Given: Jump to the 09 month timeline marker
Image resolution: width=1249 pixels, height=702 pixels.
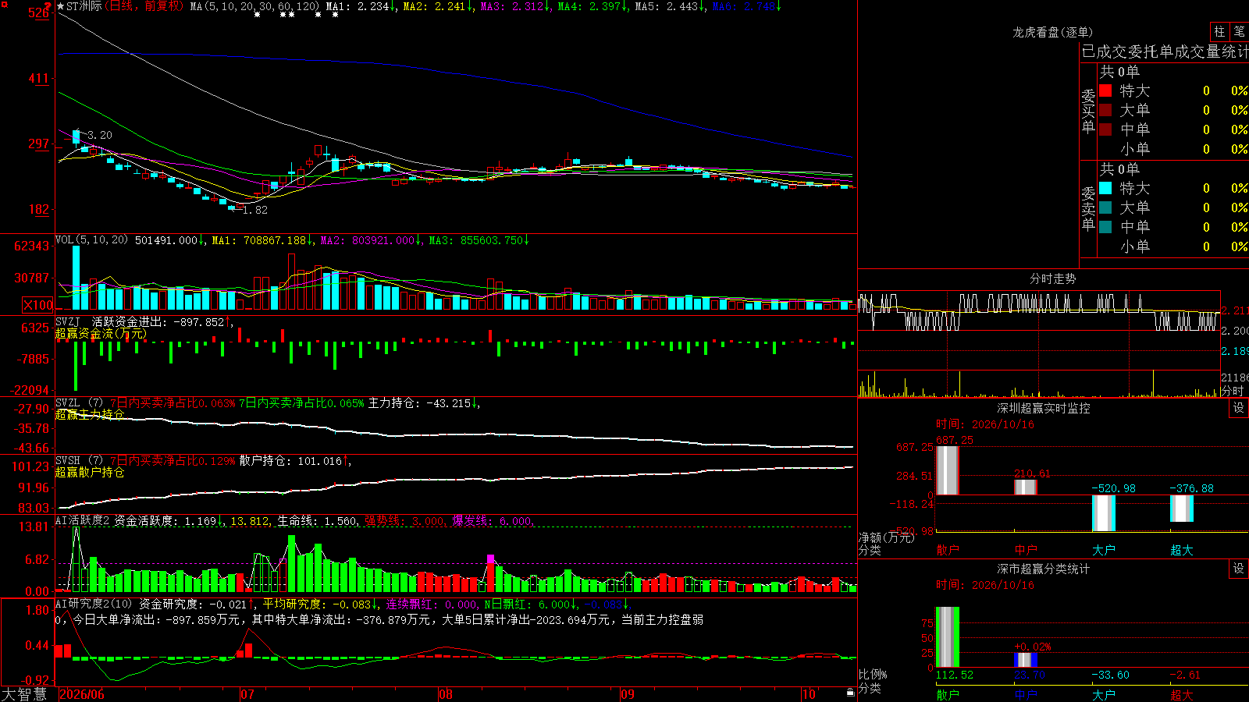Looking at the screenshot, I should (x=628, y=694).
